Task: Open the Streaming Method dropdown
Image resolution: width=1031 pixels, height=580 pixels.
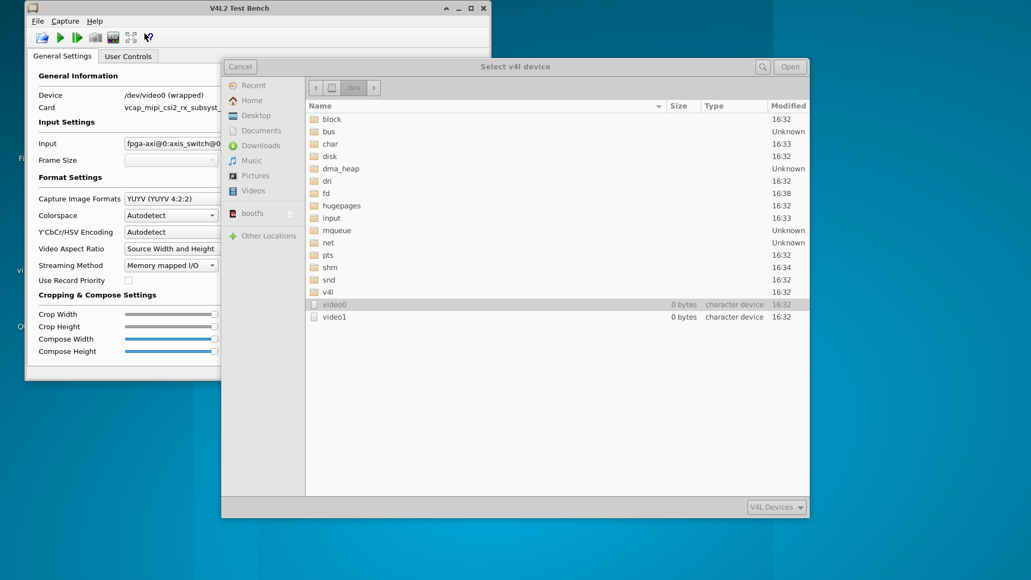Action: (x=171, y=266)
